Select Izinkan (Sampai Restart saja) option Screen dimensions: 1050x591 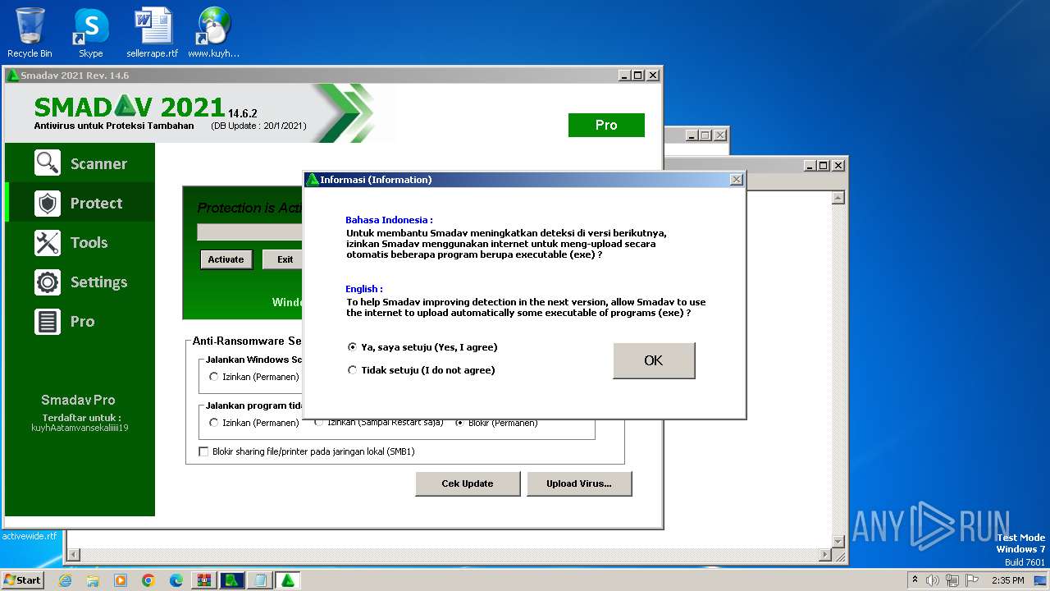click(378, 423)
